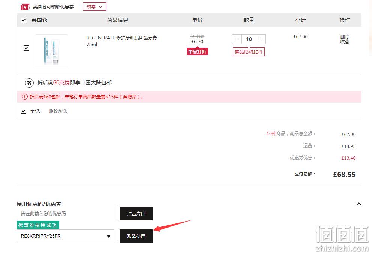Click the £67.00 subtotal in item row
The width and height of the screenshot is (372, 255).
[x=300, y=37]
